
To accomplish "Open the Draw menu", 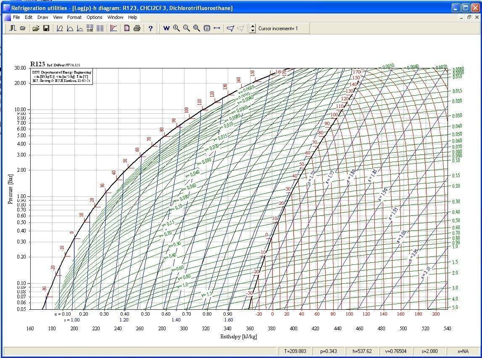I will click(x=43, y=17).
